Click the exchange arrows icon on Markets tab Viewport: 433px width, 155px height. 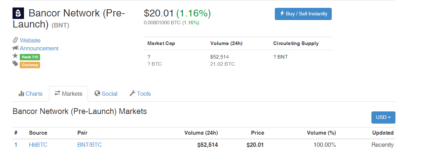point(58,94)
